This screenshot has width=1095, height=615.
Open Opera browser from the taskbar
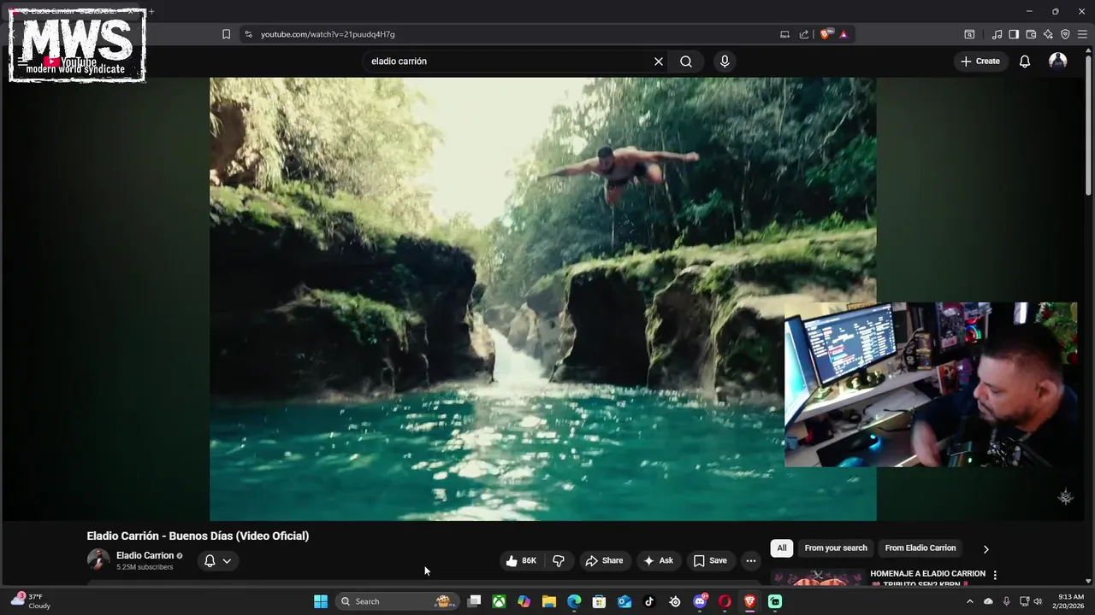[725, 601]
